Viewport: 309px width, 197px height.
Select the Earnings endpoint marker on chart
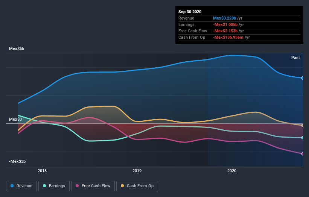[302, 138]
